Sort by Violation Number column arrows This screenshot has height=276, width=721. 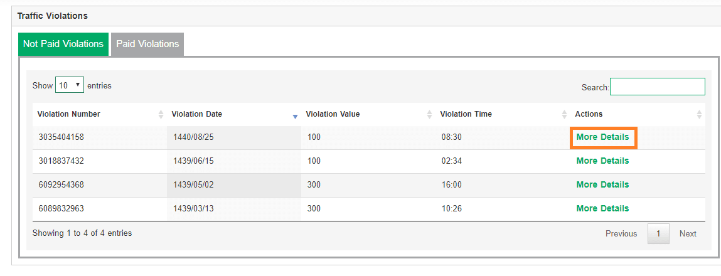(x=161, y=114)
